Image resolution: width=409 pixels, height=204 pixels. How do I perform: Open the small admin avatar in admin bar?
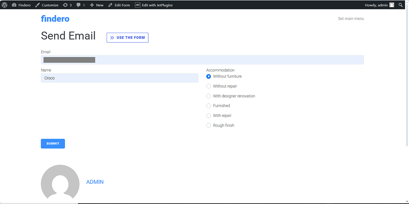392,5
